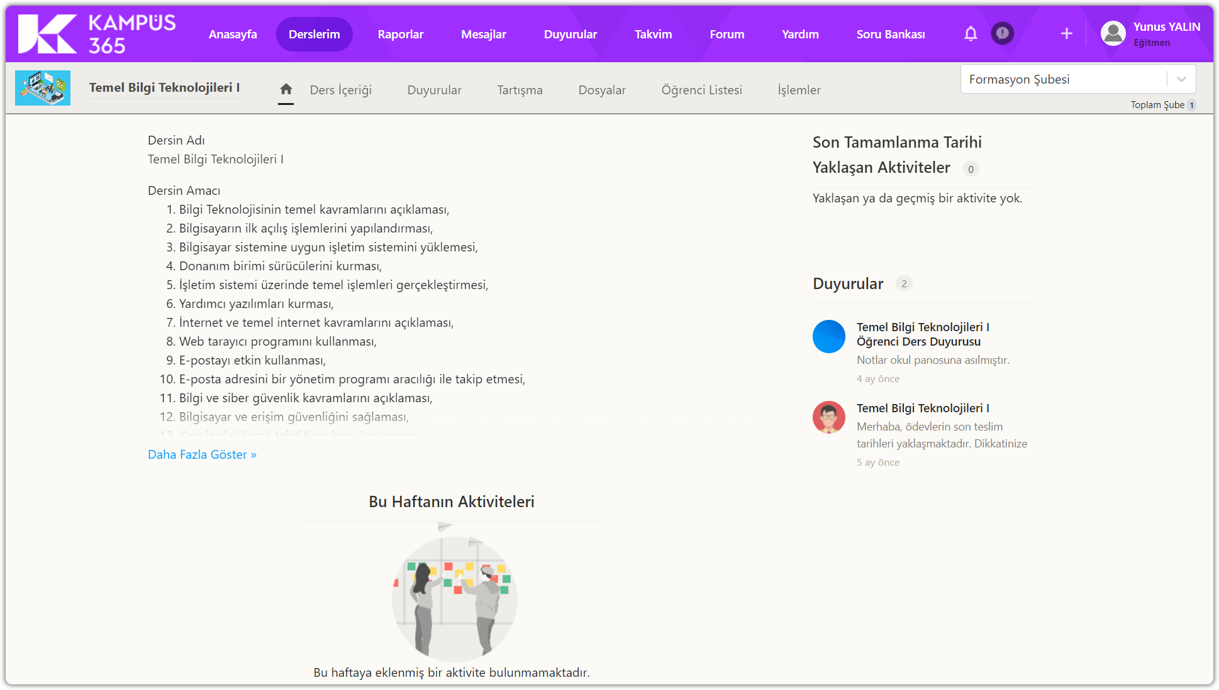Click the Kampüs 365 logo
This screenshot has width=1219, height=690.
click(97, 34)
